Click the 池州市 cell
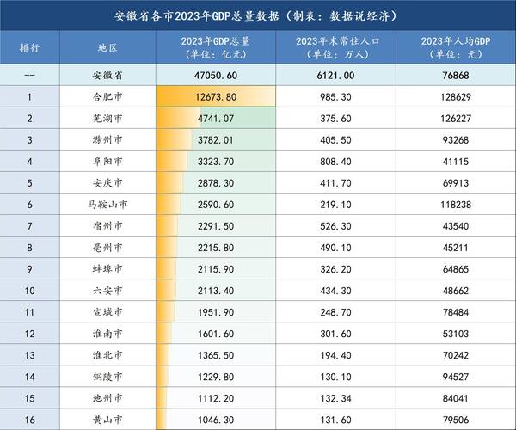This screenshot has width=516, height=430. tap(107, 398)
